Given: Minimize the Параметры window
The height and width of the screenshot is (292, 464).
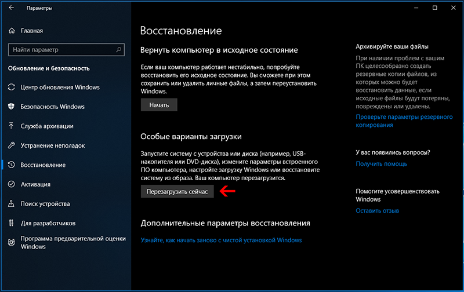Looking at the screenshot, I should (416, 8).
